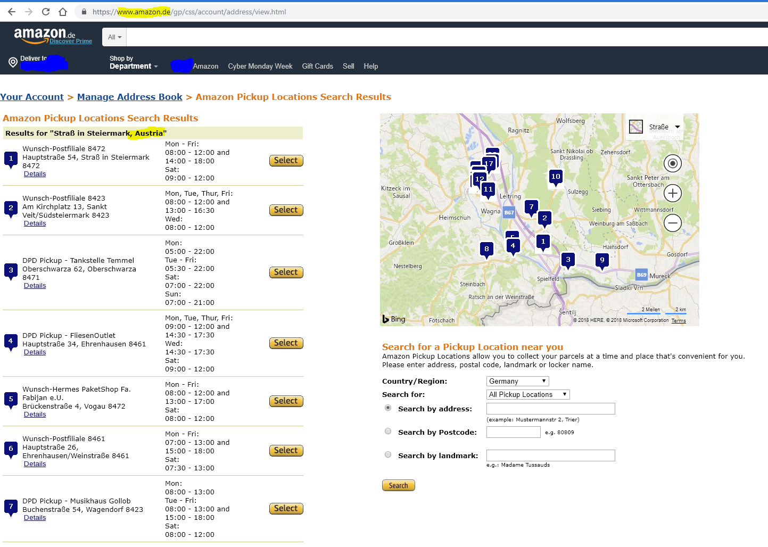Click list marker 7 for Musikhaus Gollob
Image resolution: width=768 pixels, height=547 pixels.
(x=11, y=508)
